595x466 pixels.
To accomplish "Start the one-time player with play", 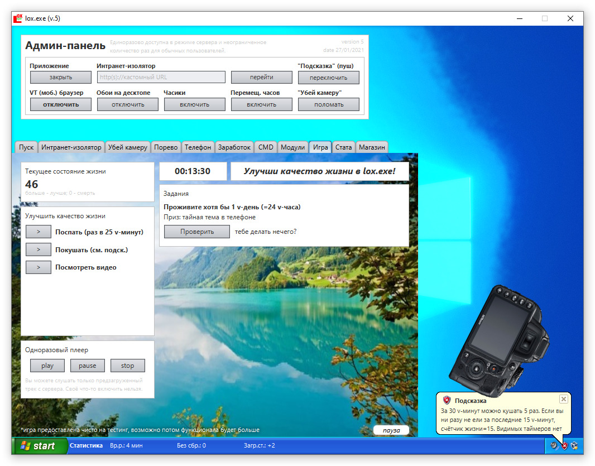I will click(47, 366).
